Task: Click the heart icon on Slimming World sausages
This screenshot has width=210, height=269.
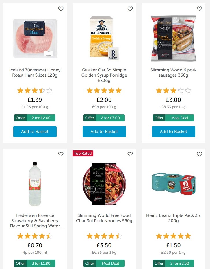Action: [199, 9]
